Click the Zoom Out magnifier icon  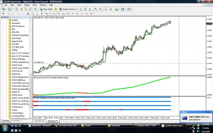pos(100,9)
